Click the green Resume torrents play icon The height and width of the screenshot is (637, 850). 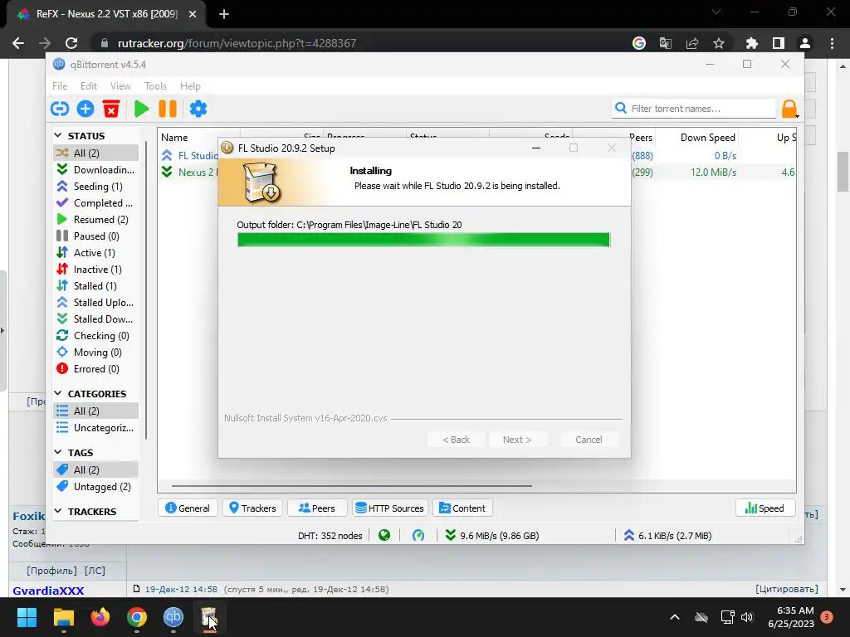coord(141,109)
